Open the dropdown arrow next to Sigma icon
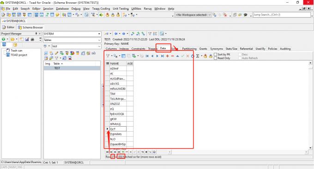Viewport: 314px width, 169px height. (201, 56)
